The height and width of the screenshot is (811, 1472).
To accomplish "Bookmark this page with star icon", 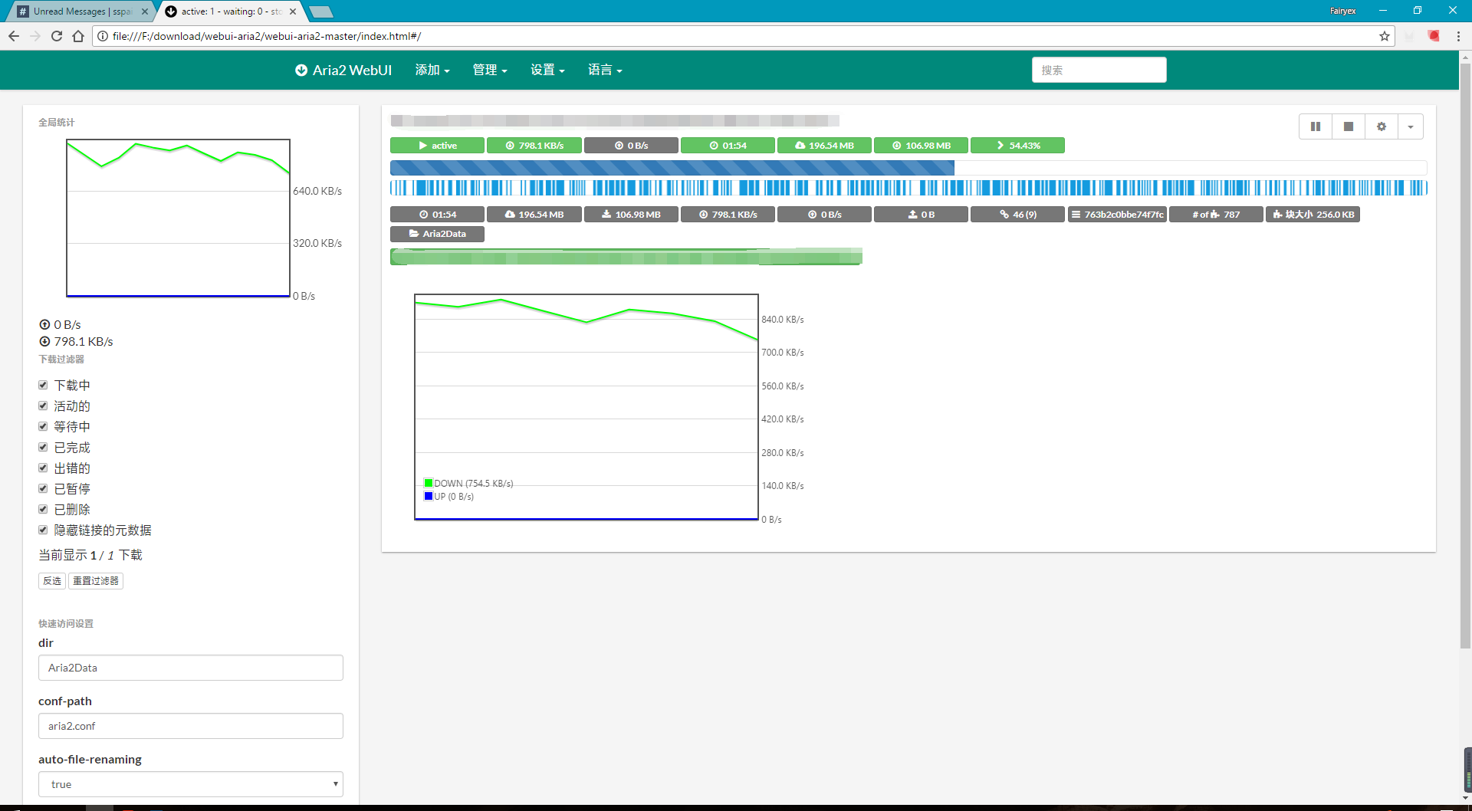I will 1385,36.
